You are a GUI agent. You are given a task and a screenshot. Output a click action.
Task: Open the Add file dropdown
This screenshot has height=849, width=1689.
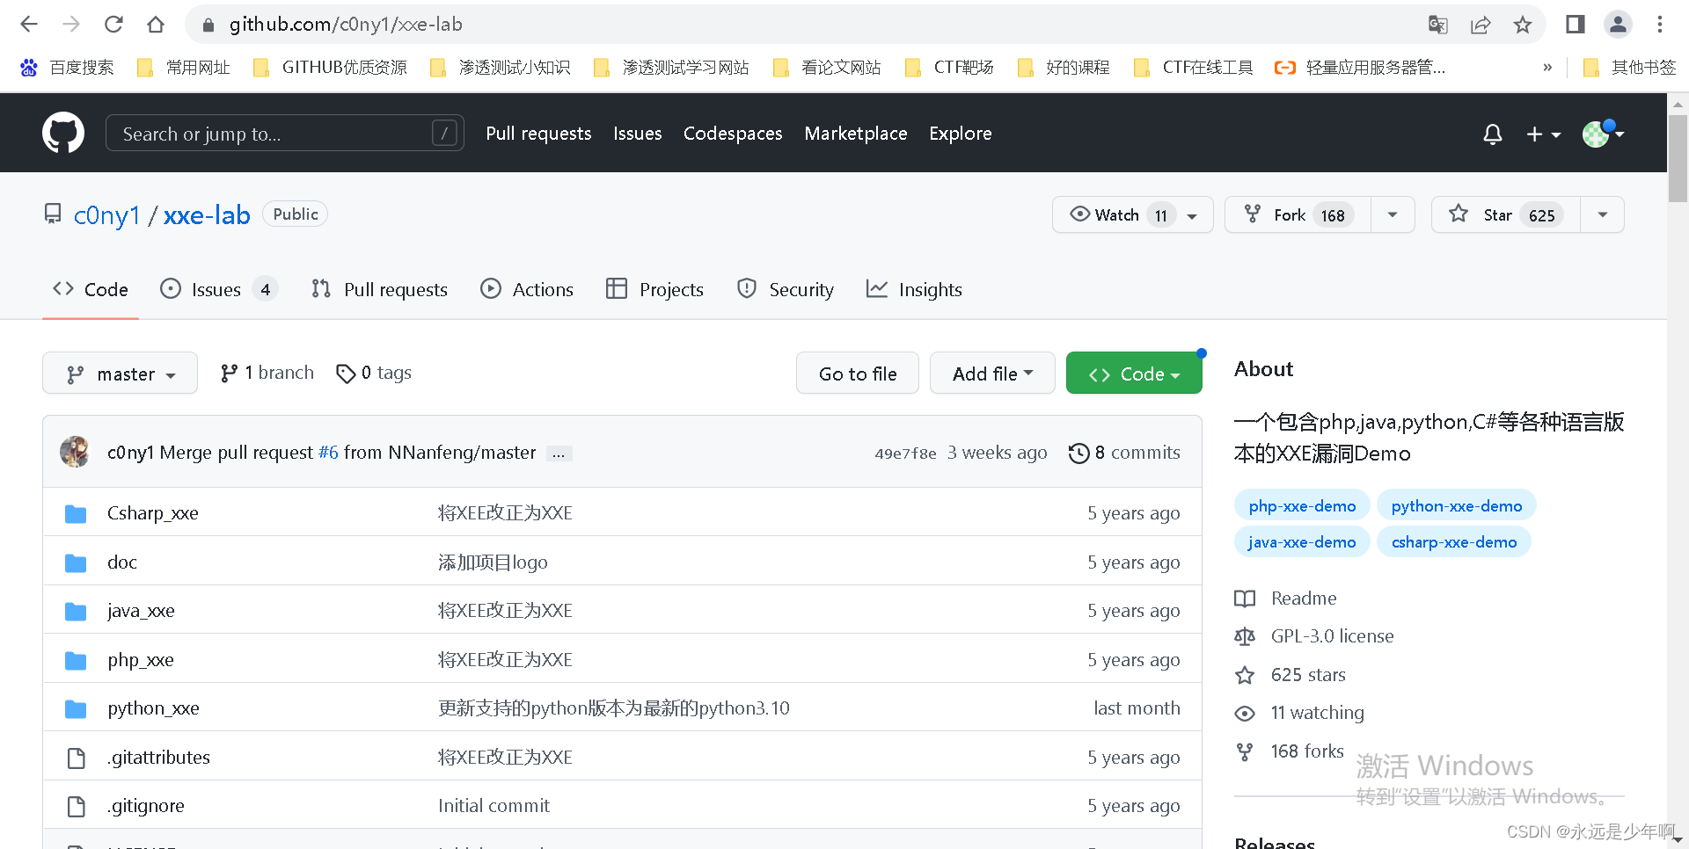992,374
